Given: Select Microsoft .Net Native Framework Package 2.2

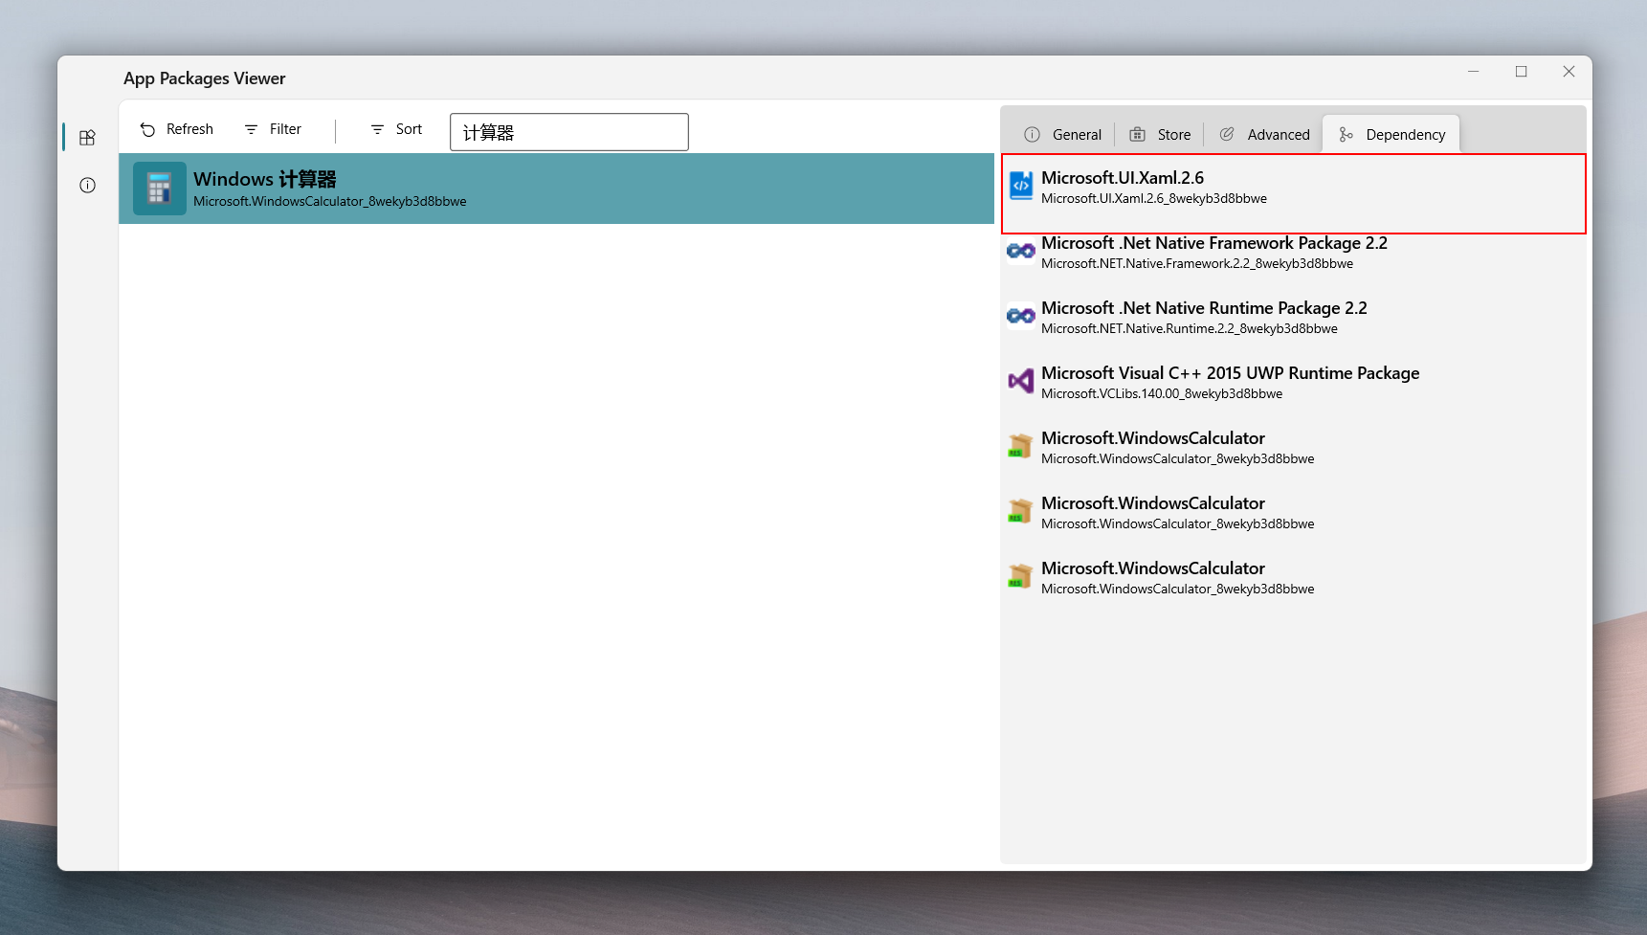Looking at the screenshot, I should (1214, 243).
